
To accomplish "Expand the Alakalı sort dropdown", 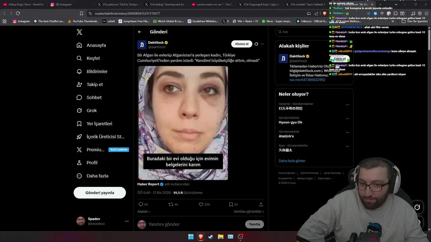I will [144, 211].
